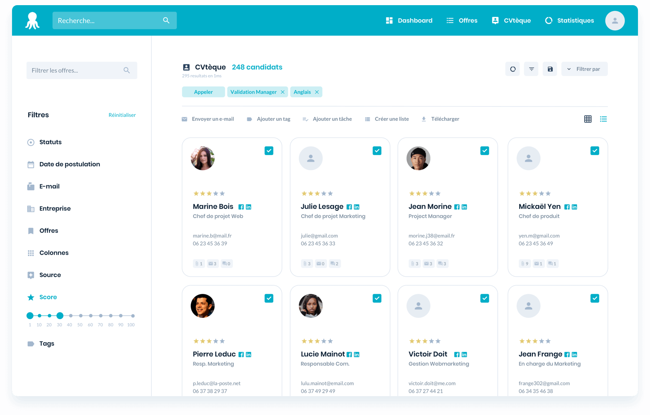Image resolution: width=650 pixels, height=415 pixels.
Task: Expand the Statuts filter section
Action: (x=50, y=142)
